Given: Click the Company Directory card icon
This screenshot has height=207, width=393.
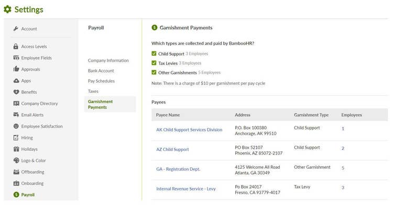Looking at the screenshot, I should 16,103.
